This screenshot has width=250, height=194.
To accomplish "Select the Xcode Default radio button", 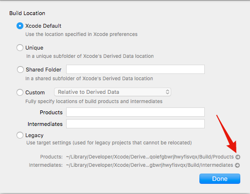I will (20, 26).
